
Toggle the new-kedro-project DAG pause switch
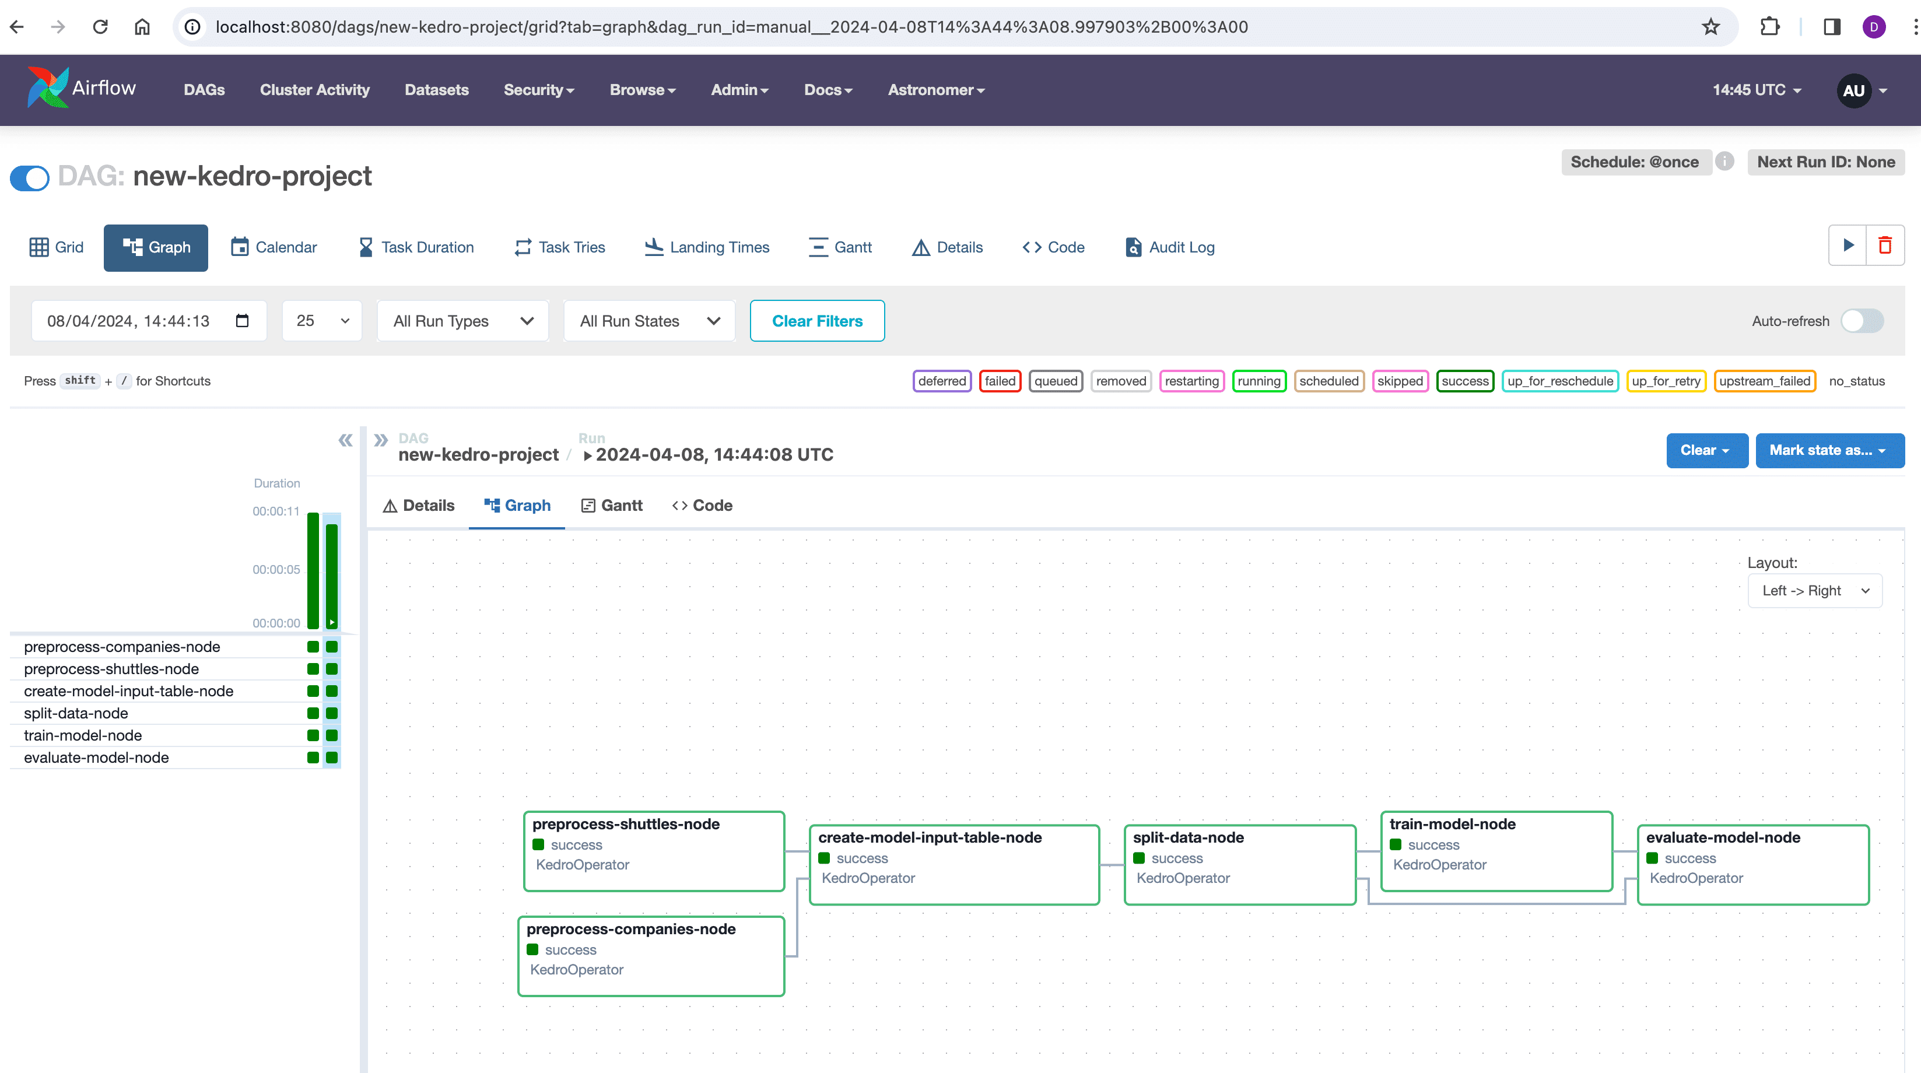click(30, 177)
